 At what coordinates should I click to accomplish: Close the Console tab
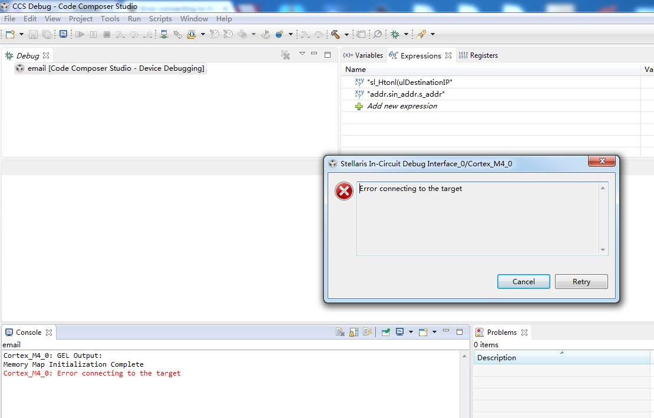point(49,333)
